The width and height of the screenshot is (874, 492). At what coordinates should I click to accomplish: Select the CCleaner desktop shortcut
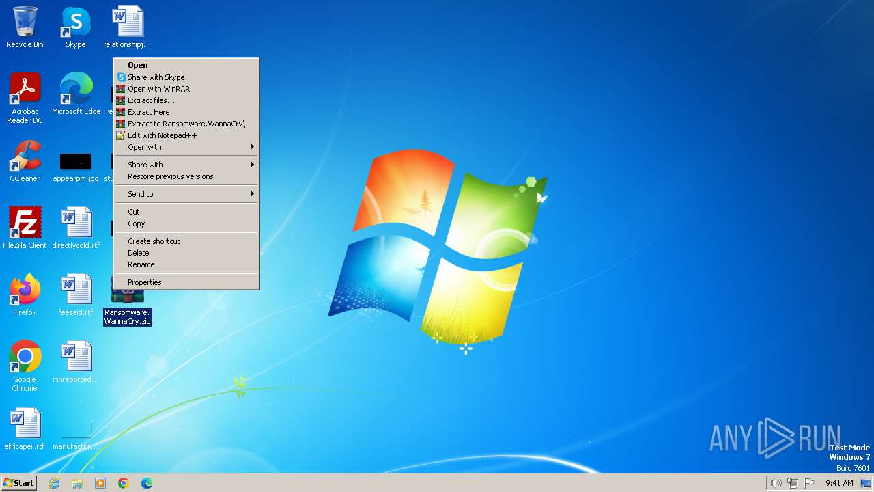(25, 162)
